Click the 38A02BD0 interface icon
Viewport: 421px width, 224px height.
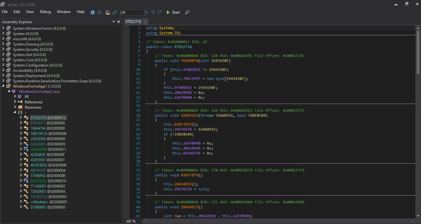26,149
